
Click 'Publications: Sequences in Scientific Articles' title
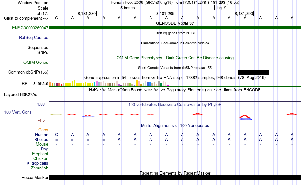[175, 43]
